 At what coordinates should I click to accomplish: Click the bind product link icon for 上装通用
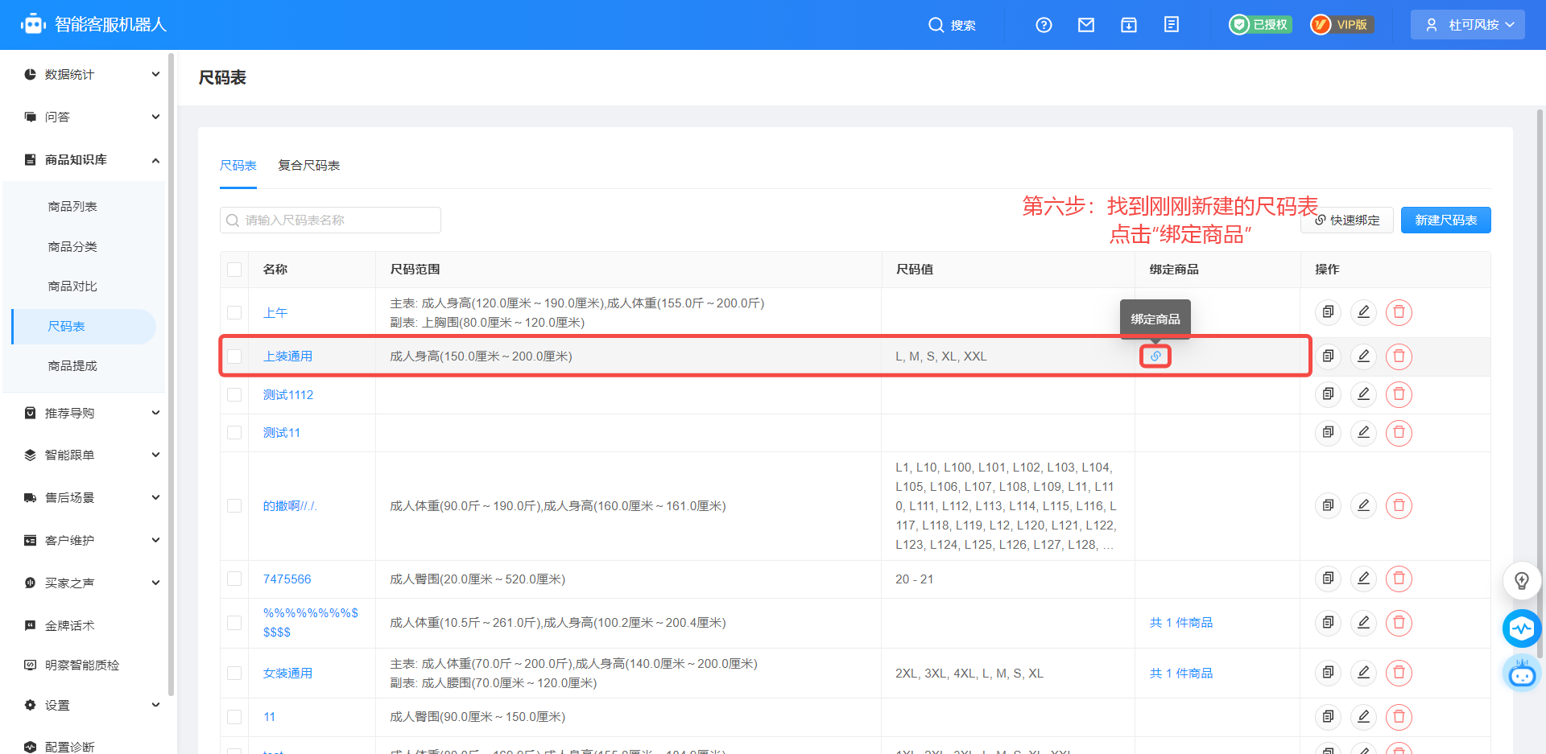point(1155,356)
